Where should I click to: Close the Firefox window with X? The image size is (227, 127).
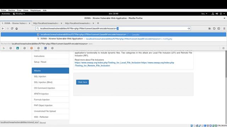pyautogui.click(x=224, y=18)
